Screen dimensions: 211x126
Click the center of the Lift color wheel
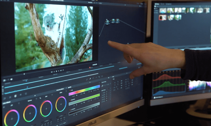(x=12, y=119)
